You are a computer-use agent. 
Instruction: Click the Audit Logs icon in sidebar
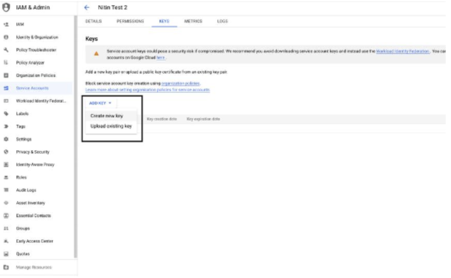click(6, 190)
